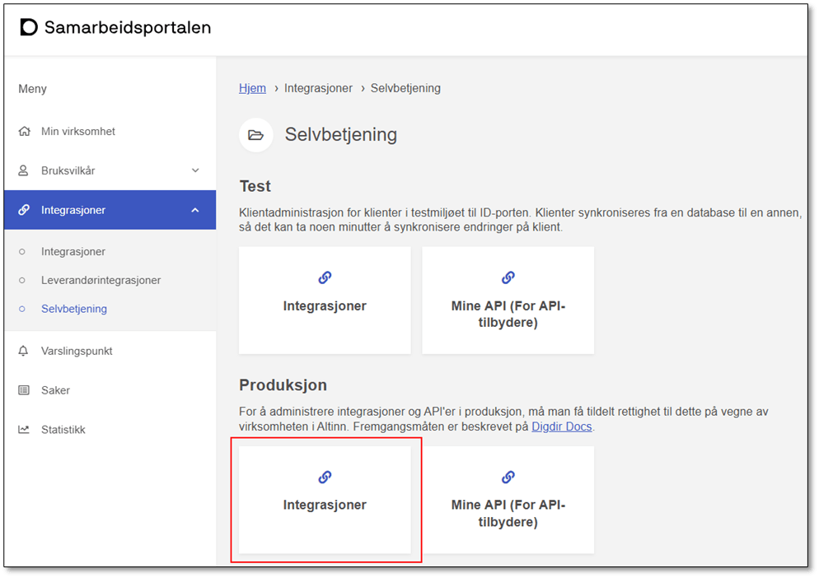Go to Hjem via breadcrumb link
This screenshot has height=578, width=819.
point(252,88)
